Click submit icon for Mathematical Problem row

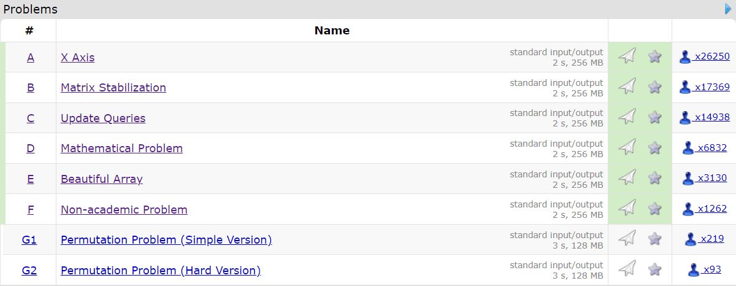point(627,148)
